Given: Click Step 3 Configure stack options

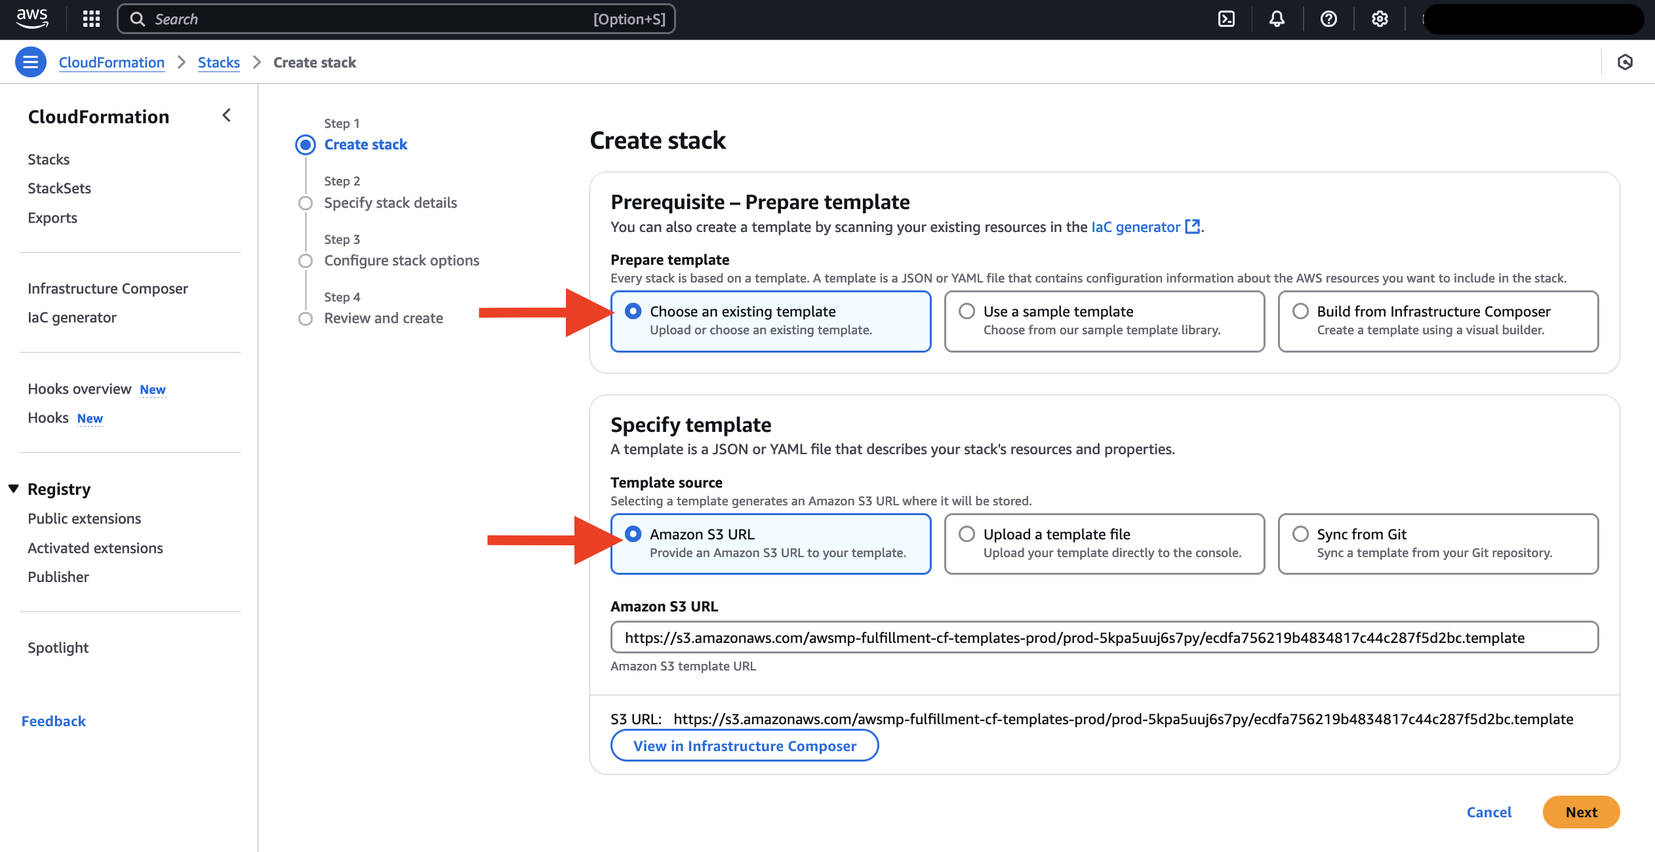Looking at the screenshot, I should click(x=401, y=260).
